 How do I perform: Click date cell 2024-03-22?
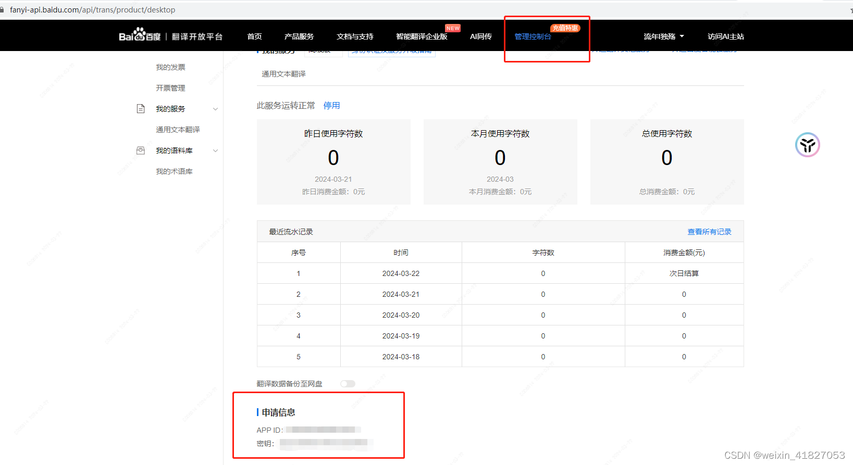401,273
